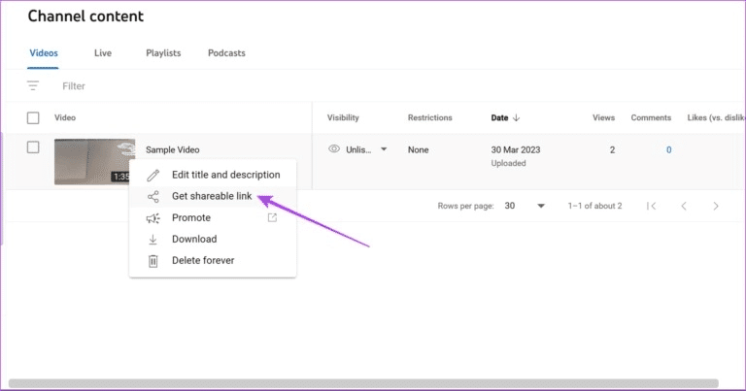This screenshot has height=391, width=746.
Task: Open the comments count link
Action: click(667, 149)
